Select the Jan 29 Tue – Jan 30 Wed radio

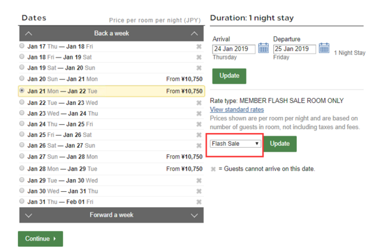[x=22, y=180]
